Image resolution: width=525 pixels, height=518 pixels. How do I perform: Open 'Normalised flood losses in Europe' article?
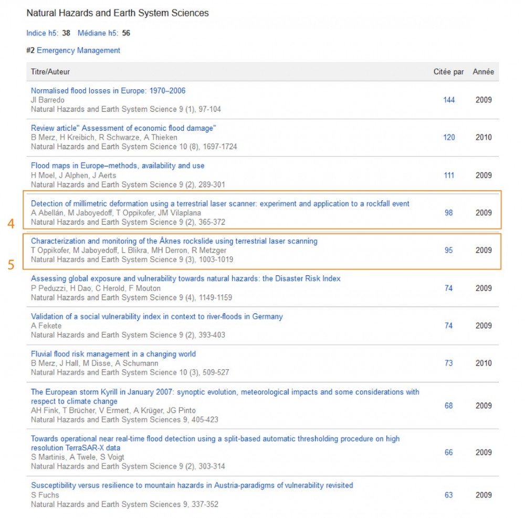[x=108, y=91]
